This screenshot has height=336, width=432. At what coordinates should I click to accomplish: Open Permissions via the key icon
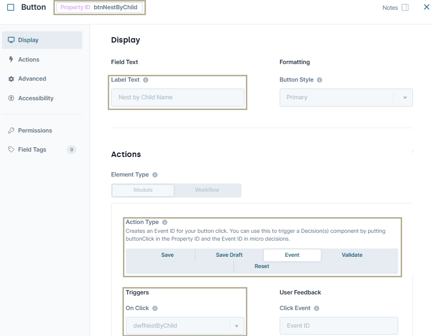pyautogui.click(x=11, y=130)
